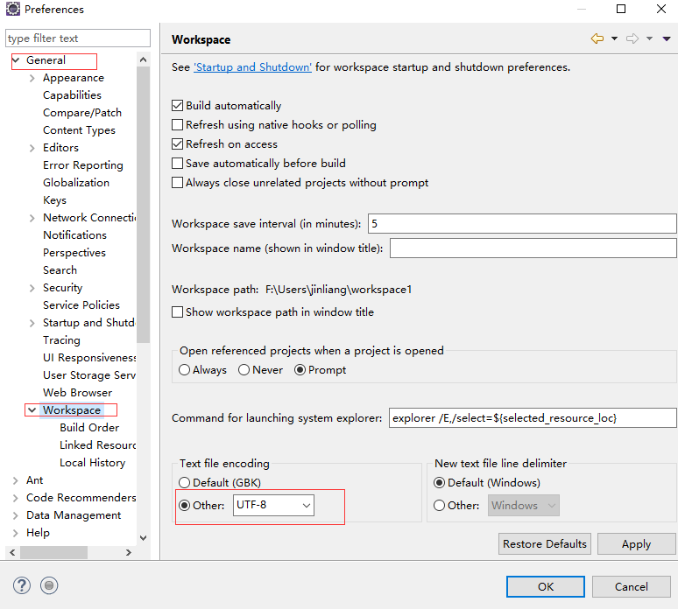Expand the Ant preferences node
Viewport: 678px width, 609px height.
click(16, 480)
